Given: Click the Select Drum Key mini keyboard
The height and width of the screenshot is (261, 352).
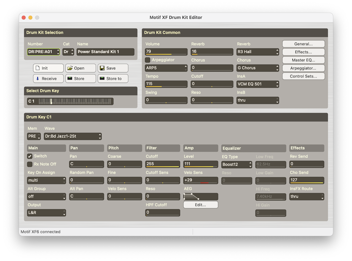Looking at the screenshot, I should pyautogui.click(x=75, y=101).
